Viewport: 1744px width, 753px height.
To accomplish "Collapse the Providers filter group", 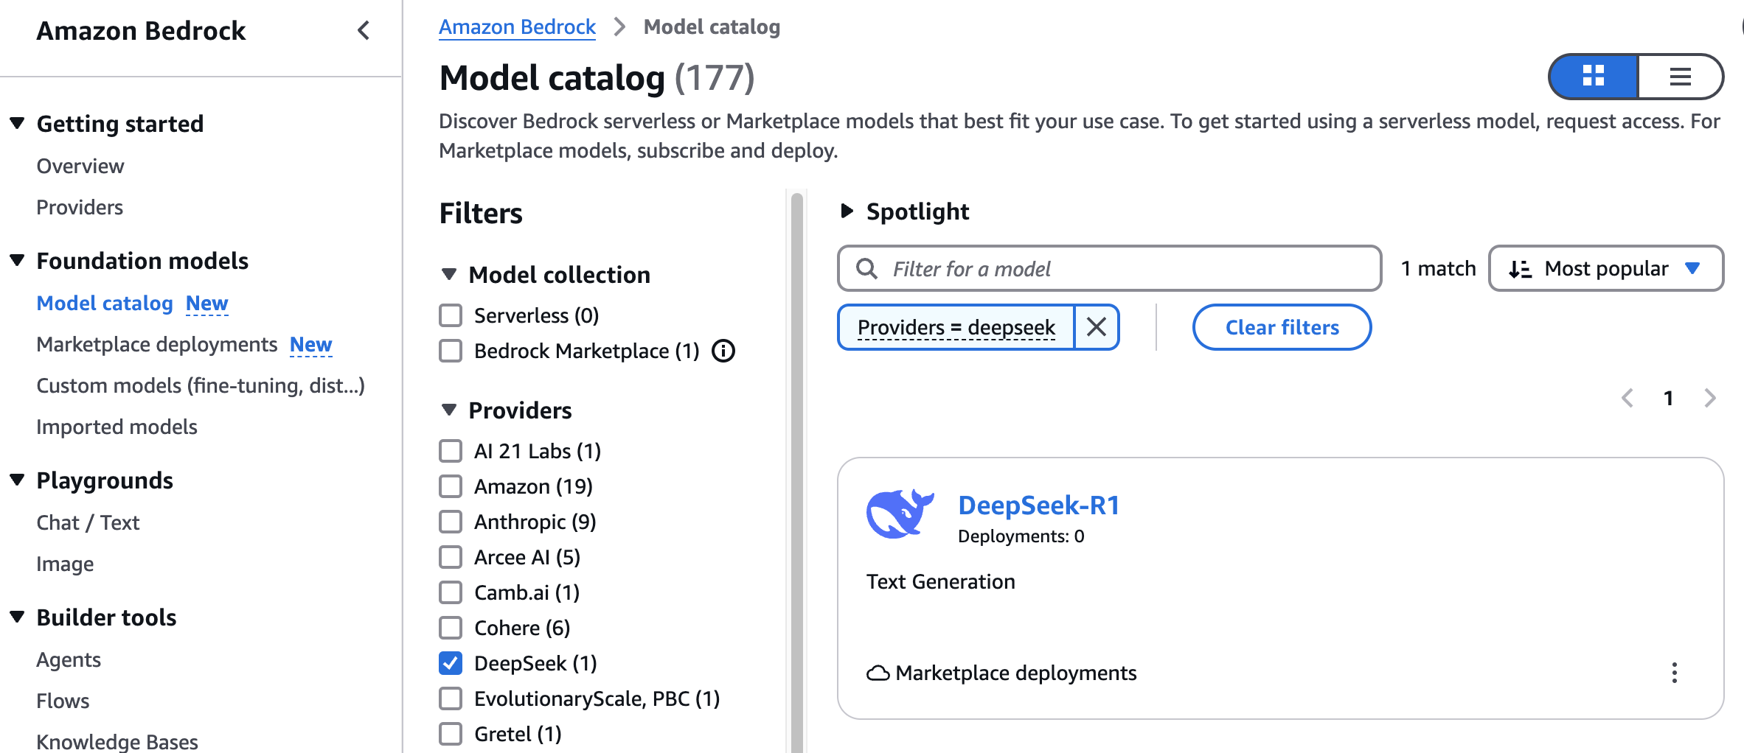I will tap(449, 410).
